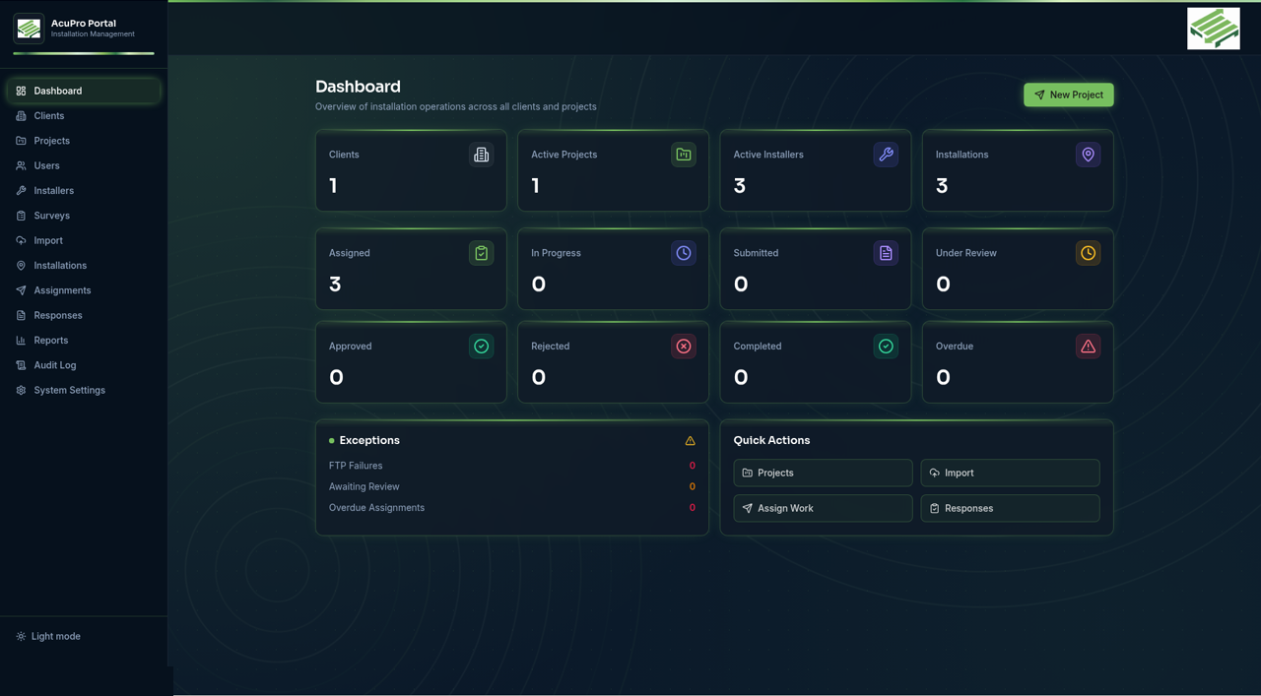Click the building icon on Clients card
The image size is (1261, 696).
pyautogui.click(x=481, y=155)
